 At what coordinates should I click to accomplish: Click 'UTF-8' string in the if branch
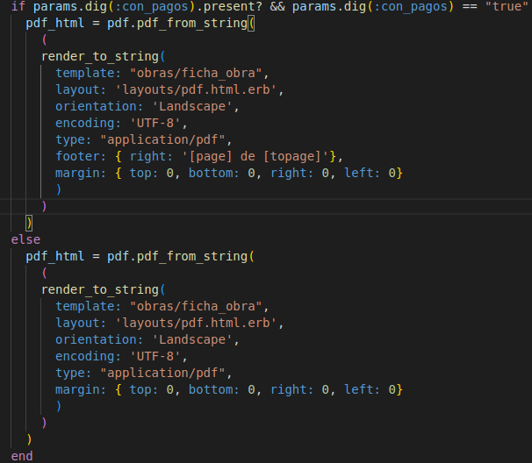(x=155, y=123)
